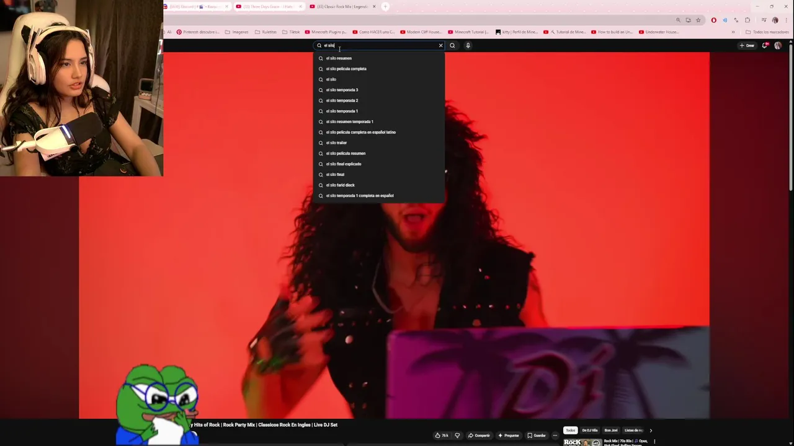This screenshot has width=794, height=446.
Task: Open 'Minecraft Tutorial' bookmark
Action: coord(469,32)
